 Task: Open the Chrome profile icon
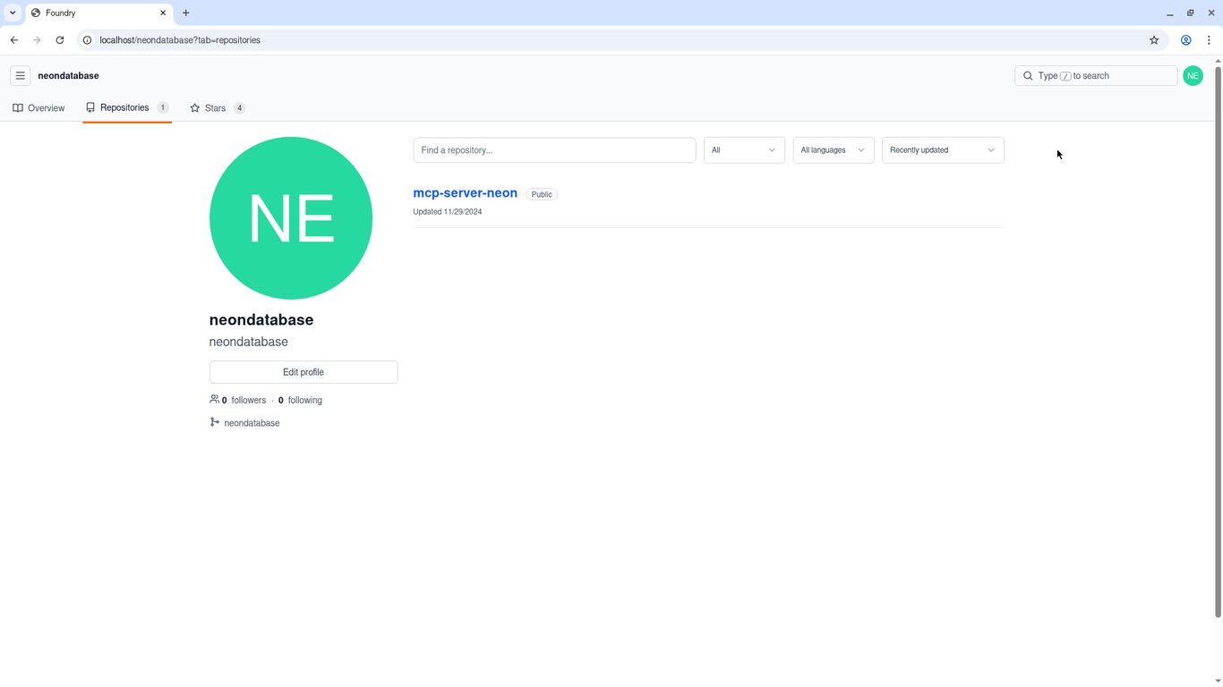click(x=1185, y=40)
